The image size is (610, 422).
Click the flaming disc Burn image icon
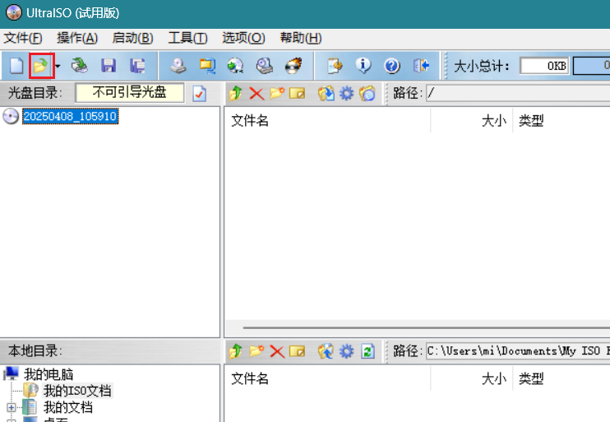pos(293,66)
